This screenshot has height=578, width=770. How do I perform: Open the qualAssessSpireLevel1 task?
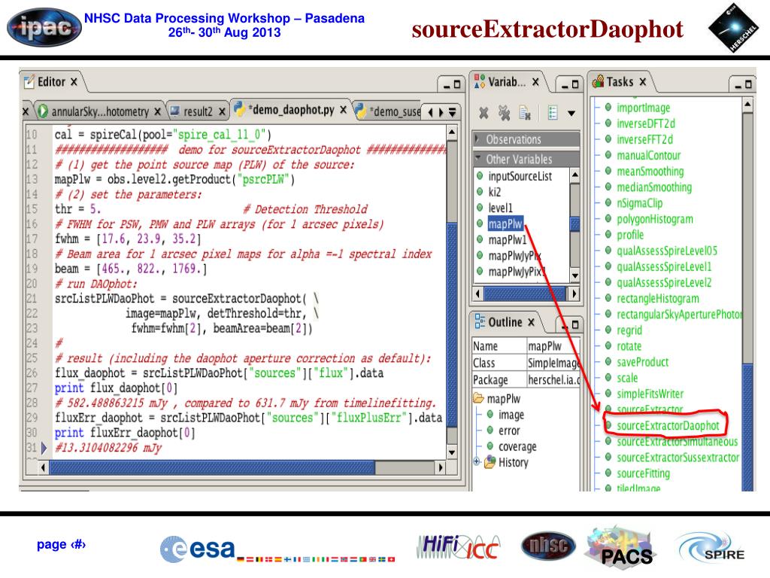point(664,267)
